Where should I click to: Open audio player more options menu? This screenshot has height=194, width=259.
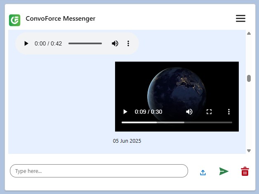click(x=128, y=43)
